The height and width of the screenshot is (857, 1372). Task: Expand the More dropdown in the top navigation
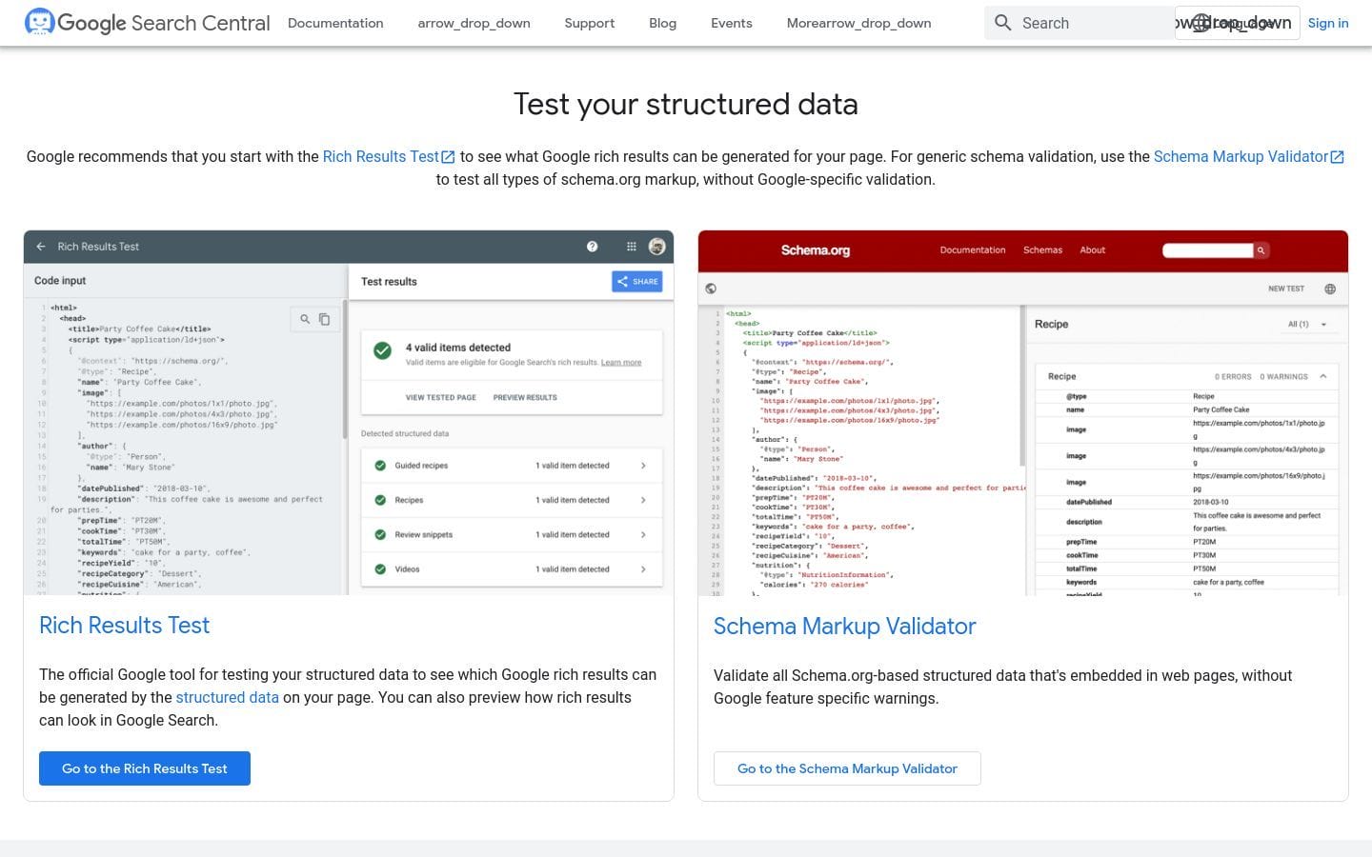pyautogui.click(x=858, y=23)
